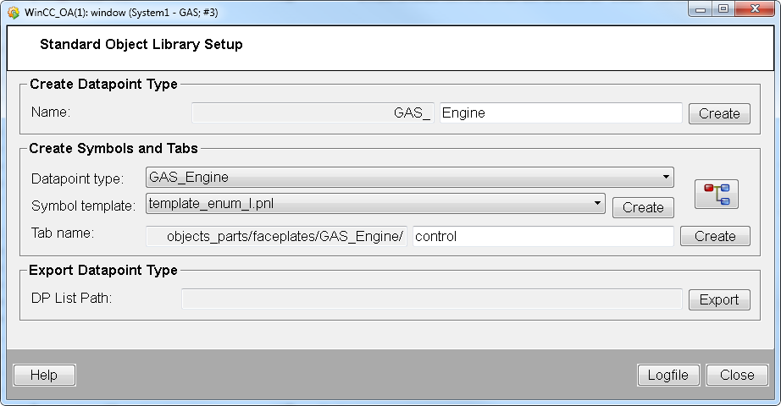The image size is (781, 406).
Task: Close the window using the red X
Action: (x=753, y=8)
